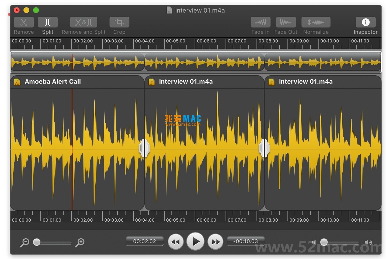Click the Remove scissors icon
Image resolution: width=390 pixels, height=259 pixels.
point(24,22)
